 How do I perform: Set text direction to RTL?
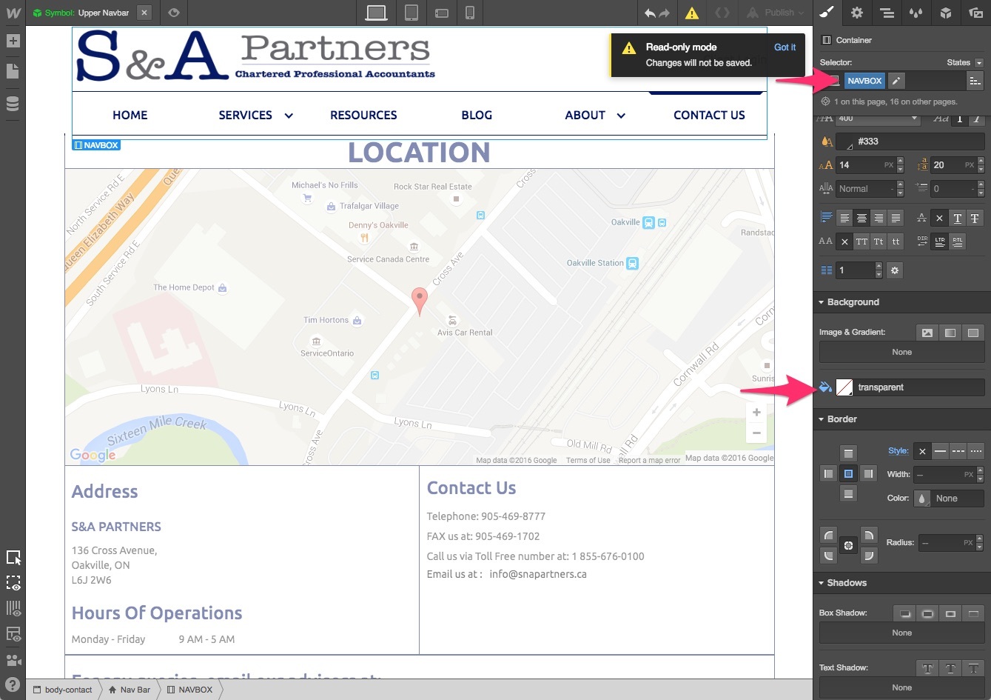pyautogui.click(x=958, y=241)
